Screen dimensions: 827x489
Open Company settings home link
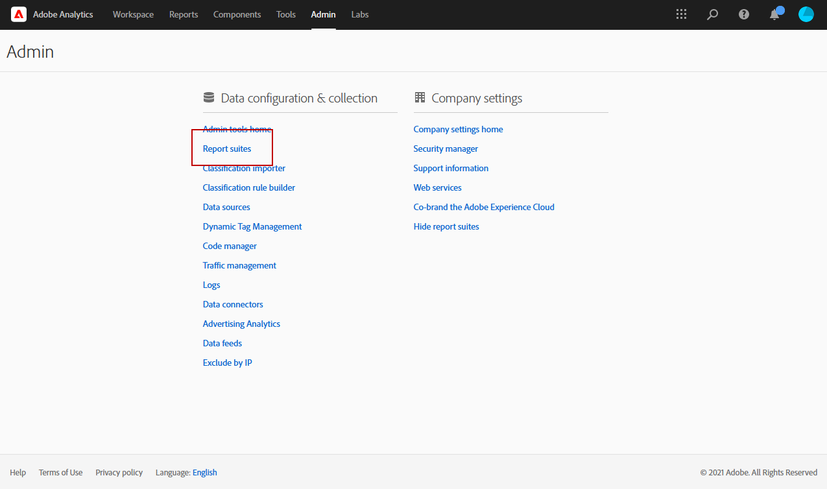click(x=459, y=129)
